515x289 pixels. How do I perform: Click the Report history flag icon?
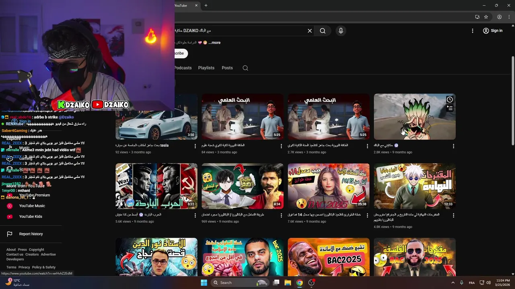click(x=10, y=234)
